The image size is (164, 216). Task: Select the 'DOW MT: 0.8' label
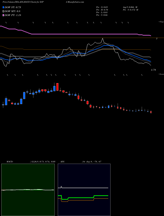click(12, 11)
